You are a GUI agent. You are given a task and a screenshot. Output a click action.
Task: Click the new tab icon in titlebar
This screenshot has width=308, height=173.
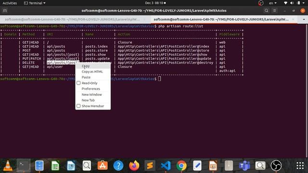[x=5, y=11]
